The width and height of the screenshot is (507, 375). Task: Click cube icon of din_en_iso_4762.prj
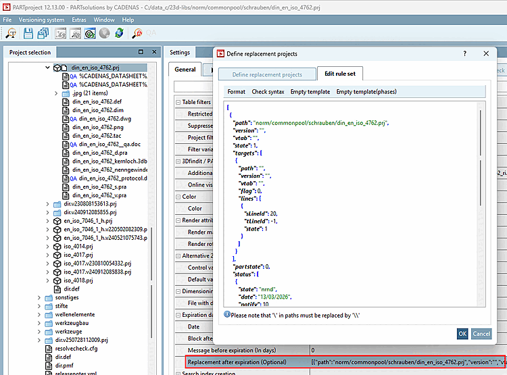tap(57, 68)
